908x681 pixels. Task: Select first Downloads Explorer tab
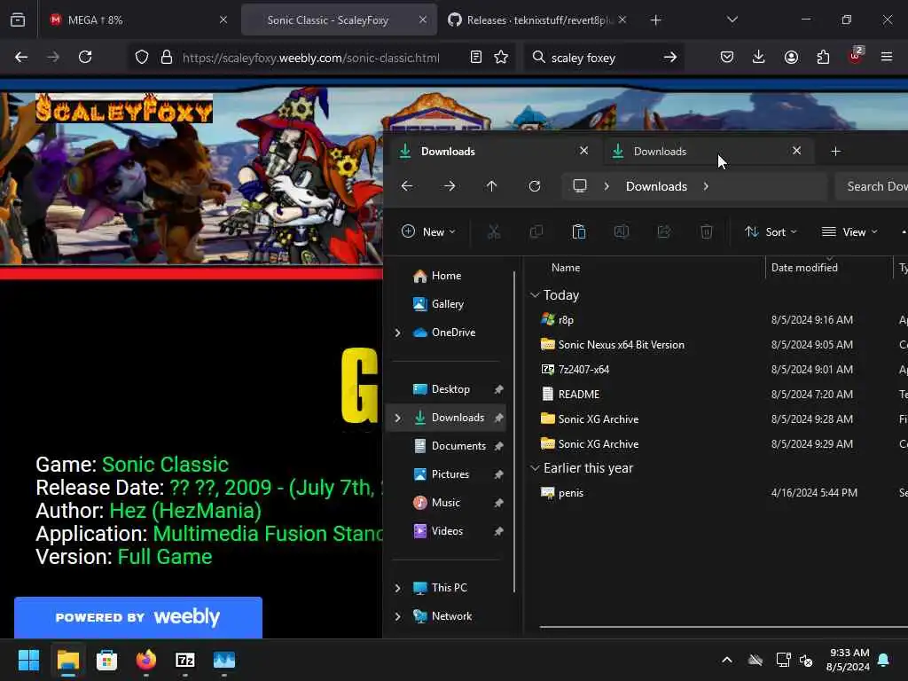(495, 151)
